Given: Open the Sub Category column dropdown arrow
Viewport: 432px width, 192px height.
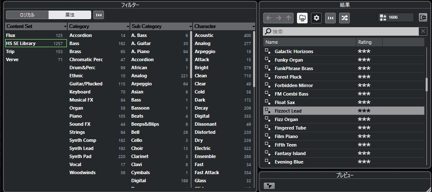Looking at the screenshot, I should (190, 27).
